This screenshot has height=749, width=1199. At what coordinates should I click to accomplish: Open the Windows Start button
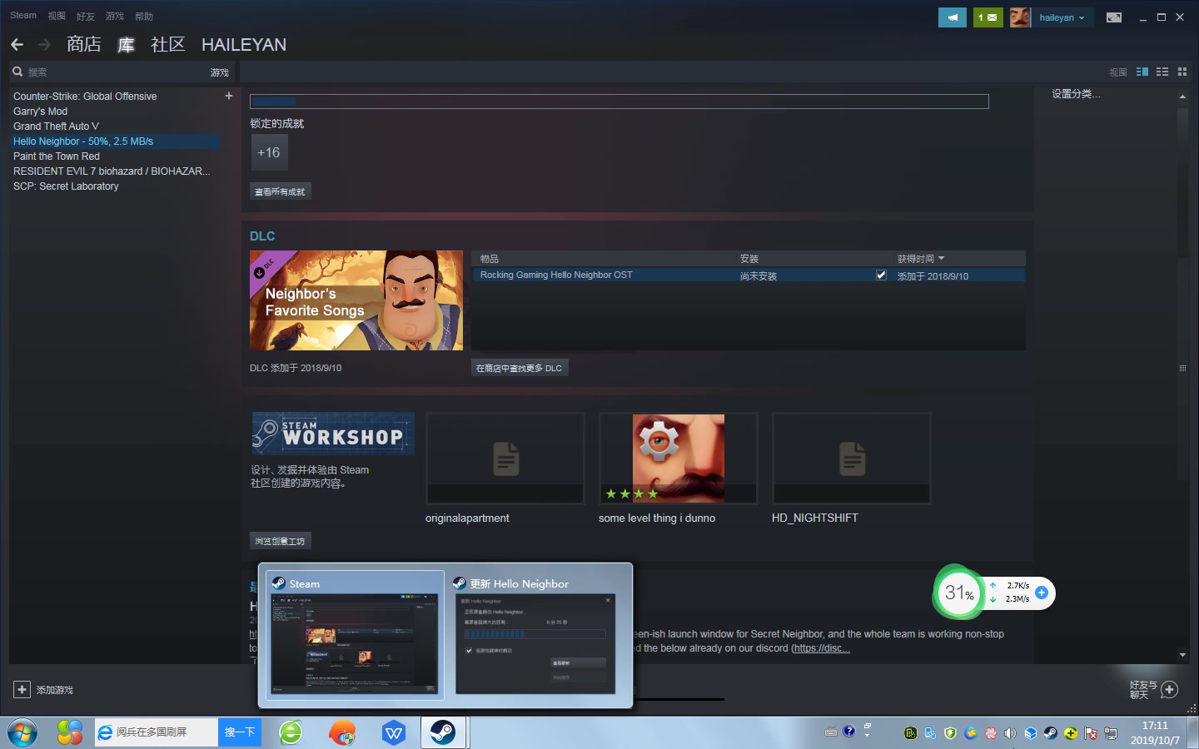pos(22,733)
